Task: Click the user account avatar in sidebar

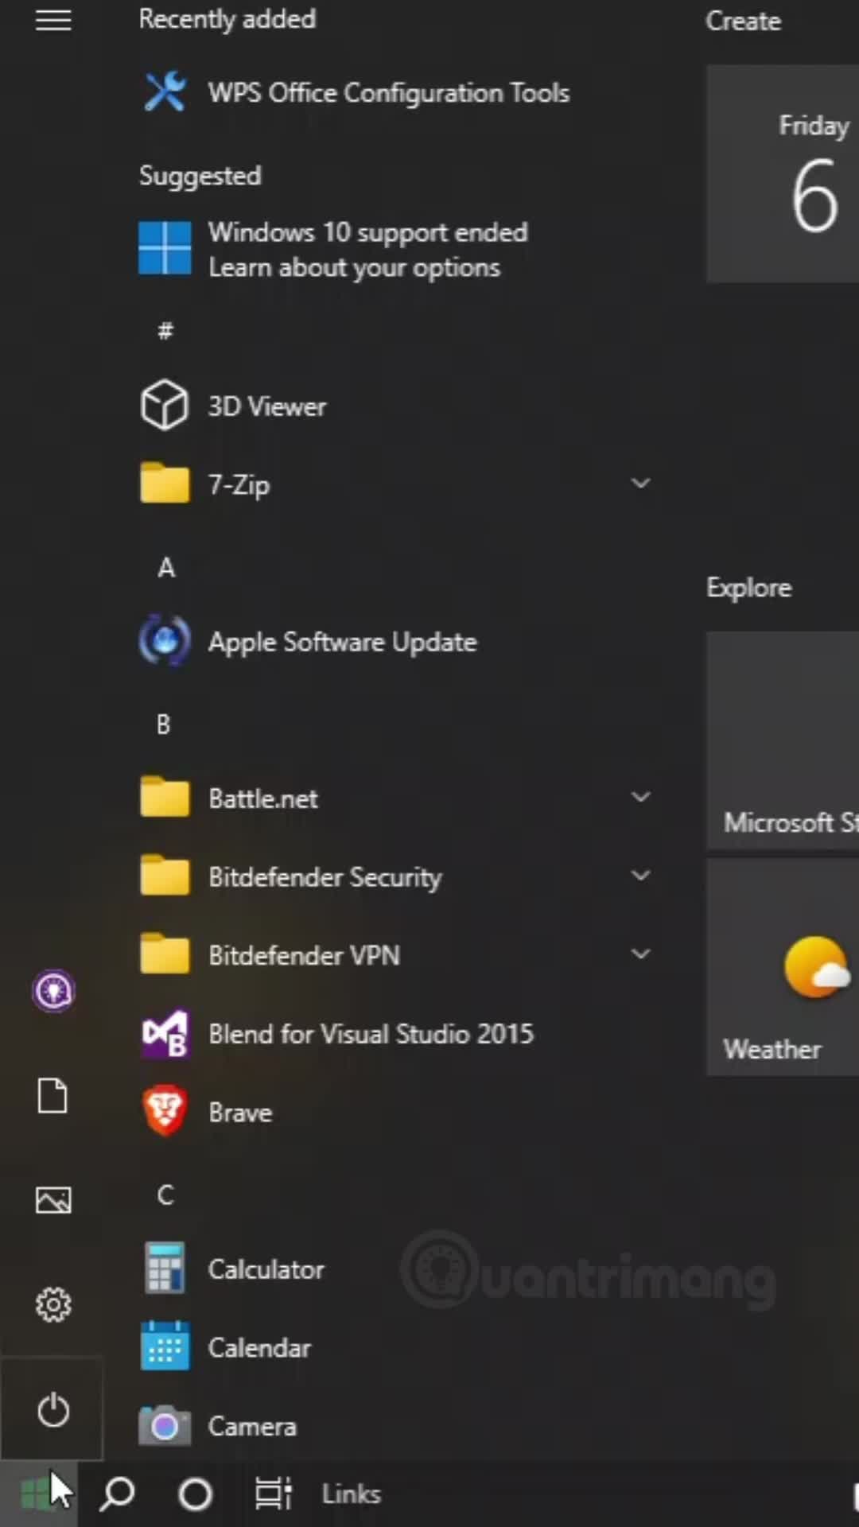Action: tap(53, 991)
